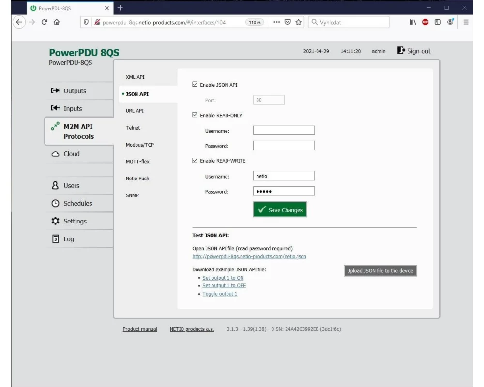Image resolution: width=484 pixels, height=387 pixels.
Task: Bookmark this page with star icon
Action: pyautogui.click(x=299, y=22)
